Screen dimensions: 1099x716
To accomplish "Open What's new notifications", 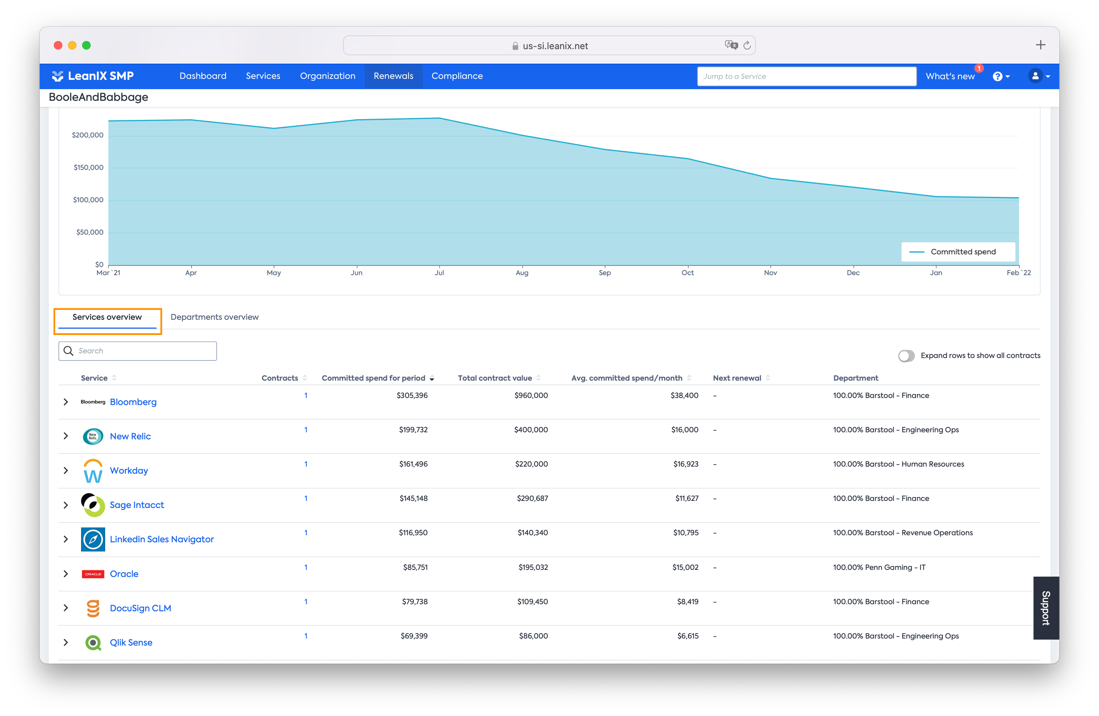I will pyautogui.click(x=950, y=76).
